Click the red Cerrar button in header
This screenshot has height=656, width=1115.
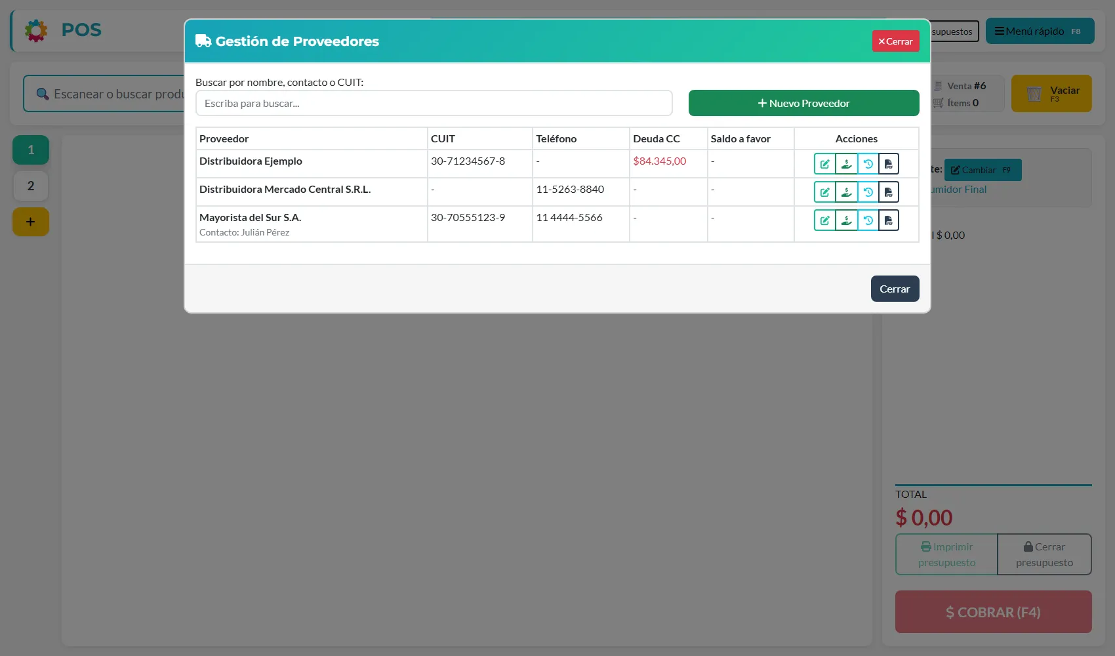coord(895,41)
